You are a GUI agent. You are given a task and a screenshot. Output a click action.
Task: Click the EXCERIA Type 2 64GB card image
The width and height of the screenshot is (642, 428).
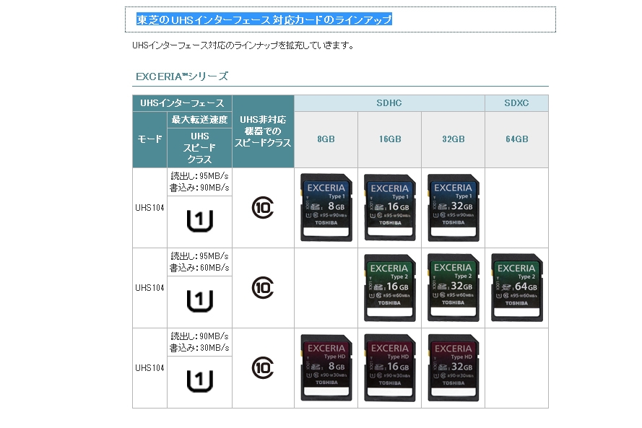[517, 288]
